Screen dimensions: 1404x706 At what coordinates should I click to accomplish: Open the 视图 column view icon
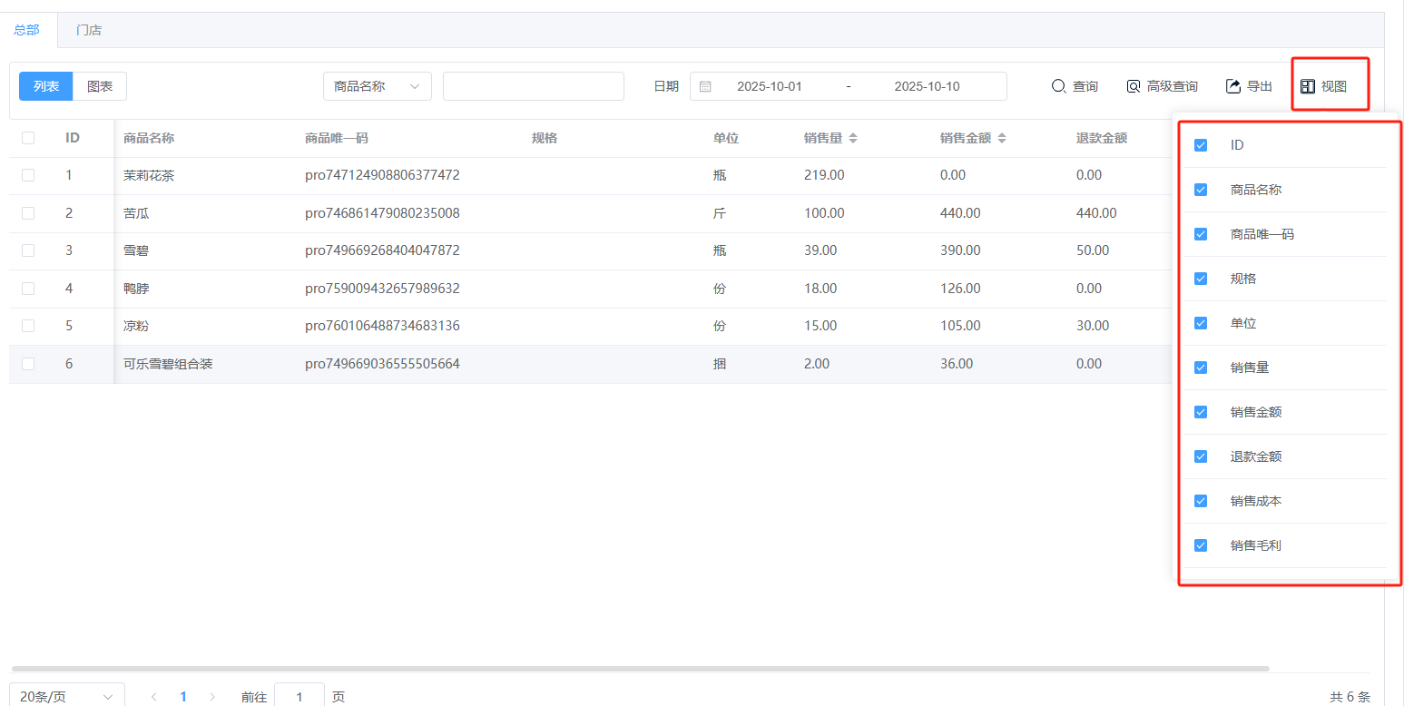point(1308,86)
